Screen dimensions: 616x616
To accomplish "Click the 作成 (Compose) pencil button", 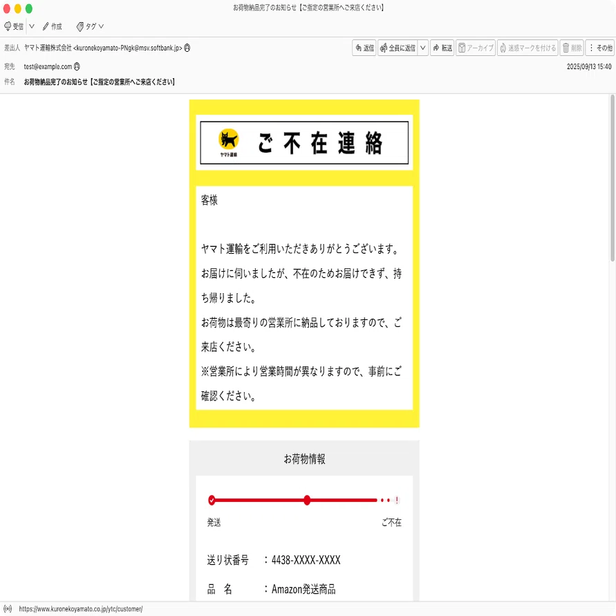I will (x=53, y=26).
